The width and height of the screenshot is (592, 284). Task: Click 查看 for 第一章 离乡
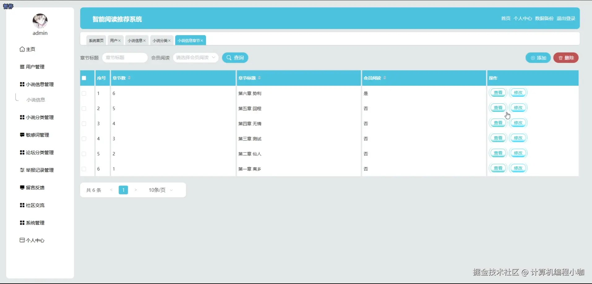[498, 168]
